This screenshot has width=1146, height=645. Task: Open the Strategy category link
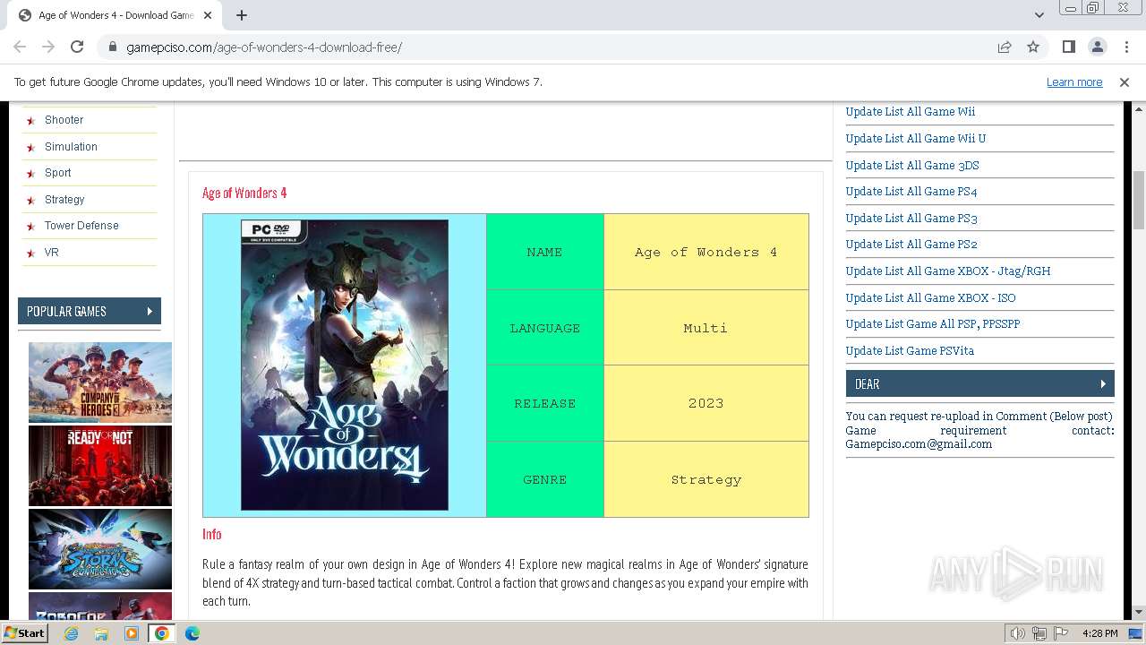(x=64, y=200)
